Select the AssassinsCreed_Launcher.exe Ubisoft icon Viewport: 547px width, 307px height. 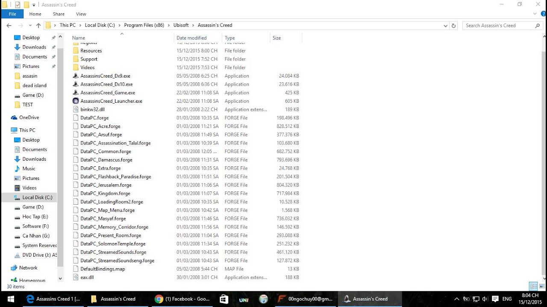(76, 101)
